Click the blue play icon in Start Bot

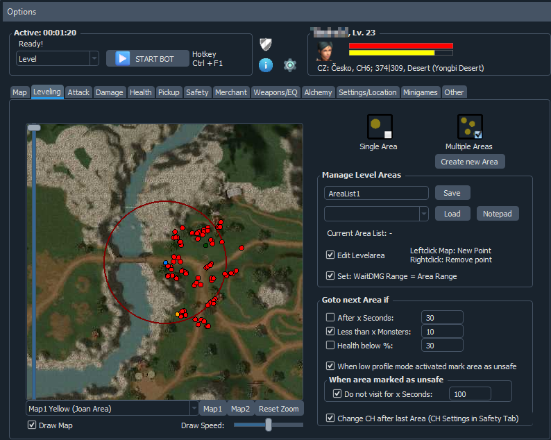pos(123,58)
